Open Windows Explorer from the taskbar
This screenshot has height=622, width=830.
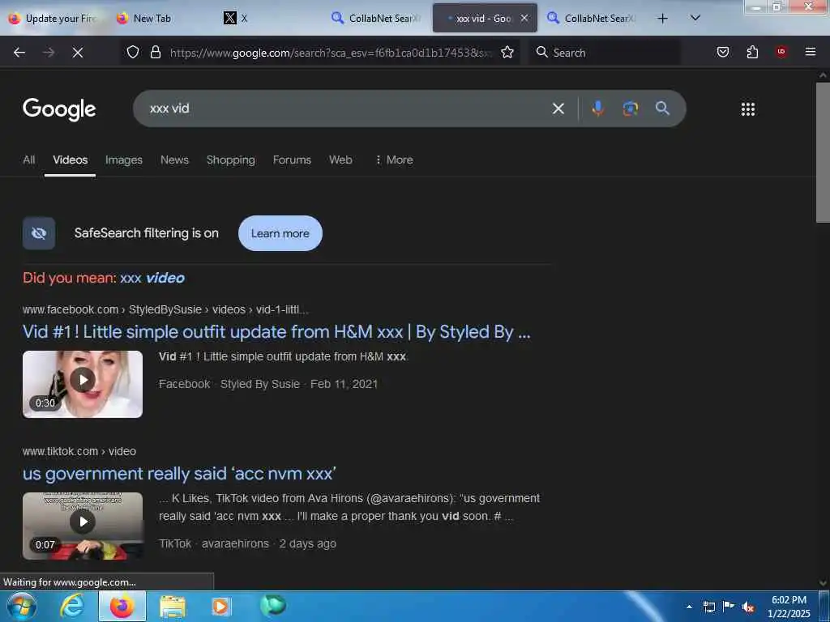(x=173, y=606)
